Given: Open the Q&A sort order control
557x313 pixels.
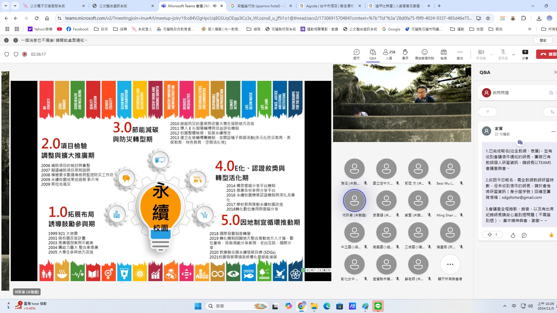Looking at the screenshot, I should (x=552, y=112).
